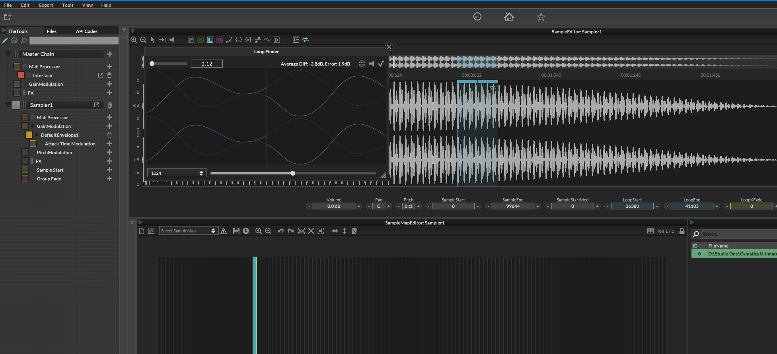Close the Loop Finder popup

click(389, 47)
